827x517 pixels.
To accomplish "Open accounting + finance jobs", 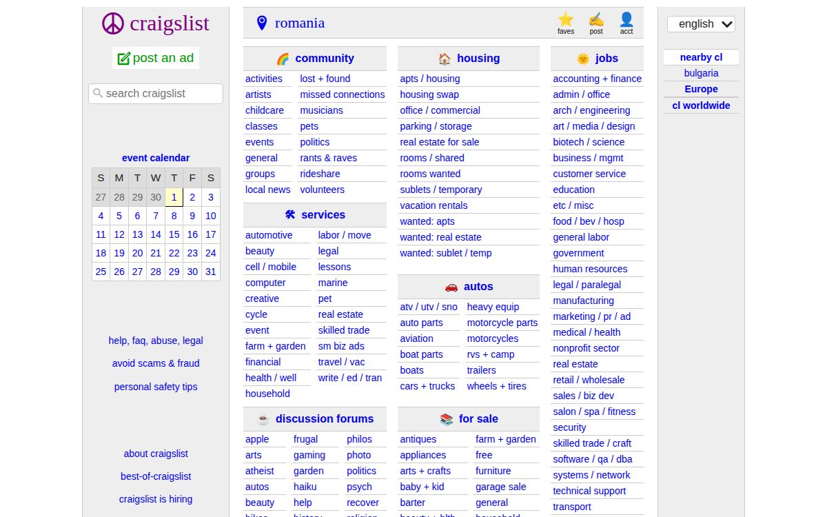I will 598,79.
